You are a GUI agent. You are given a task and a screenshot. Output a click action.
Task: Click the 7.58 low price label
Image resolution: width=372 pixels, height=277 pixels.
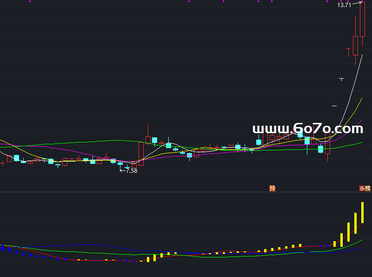click(x=132, y=171)
